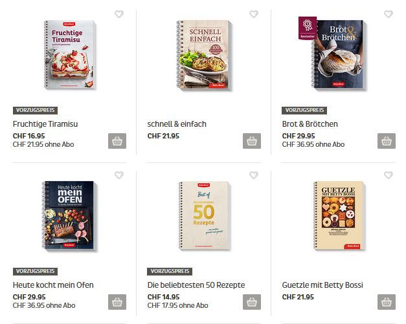
Task: View the Heute kocht mein Ofen cover image
Action: point(69,215)
